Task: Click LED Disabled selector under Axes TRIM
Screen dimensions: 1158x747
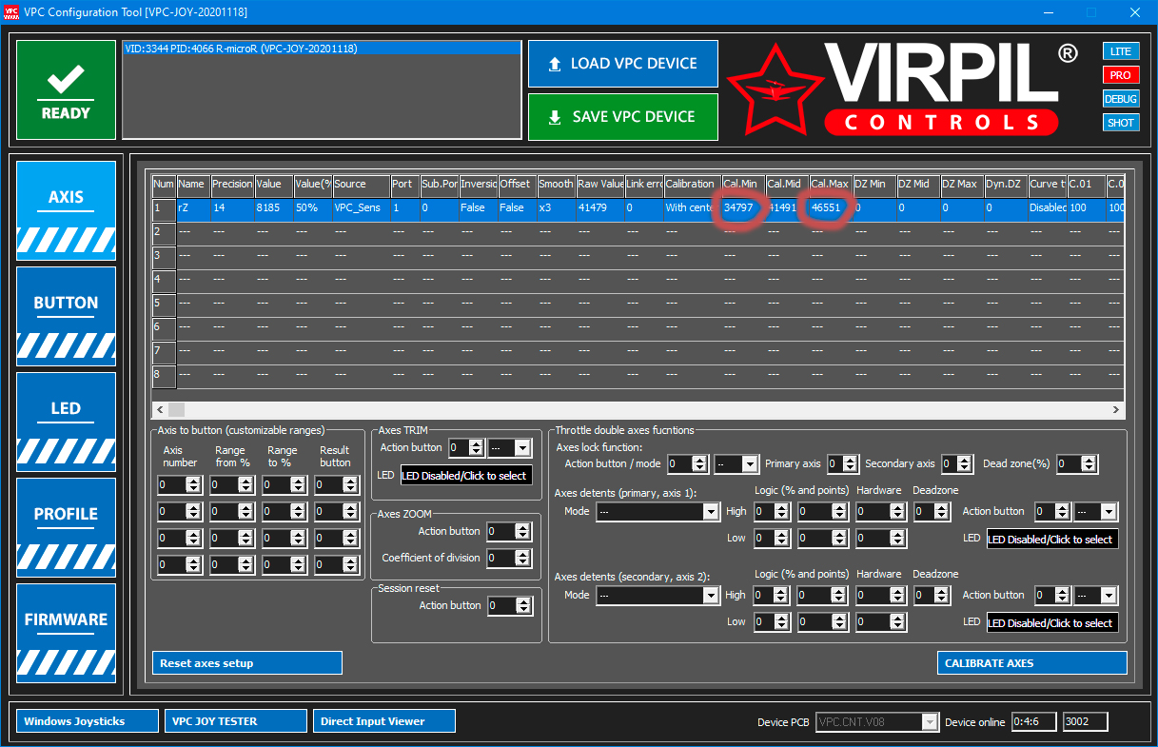Action: pyautogui.click(x=466, y=476)
